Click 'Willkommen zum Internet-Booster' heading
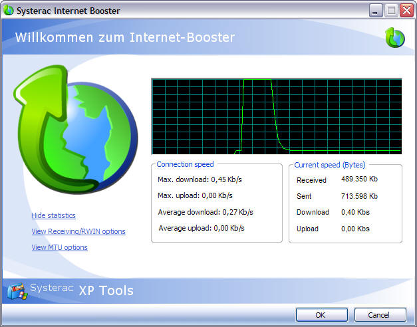 [x=125, y=37]
